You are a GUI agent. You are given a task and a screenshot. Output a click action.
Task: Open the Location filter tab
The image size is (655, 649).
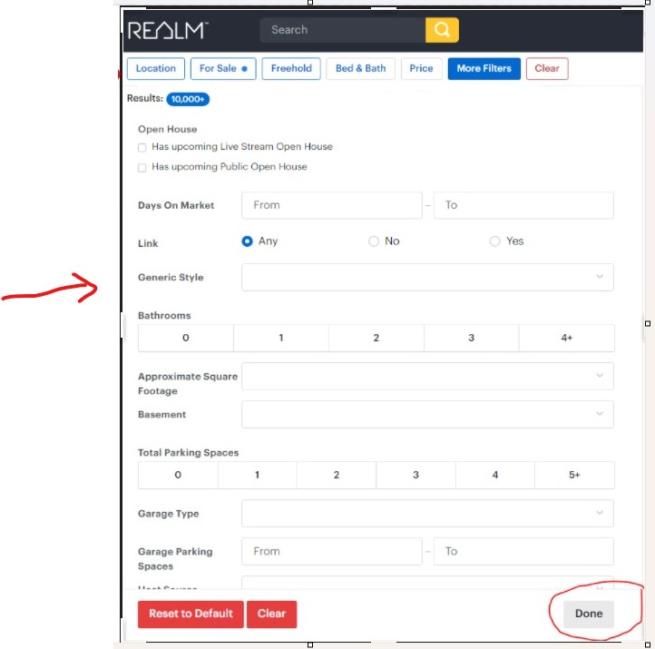pyautogui.click(x=156, y=69)
